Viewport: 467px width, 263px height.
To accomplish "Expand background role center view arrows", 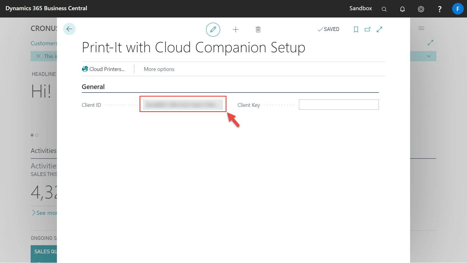I will (x=431, y=43).
